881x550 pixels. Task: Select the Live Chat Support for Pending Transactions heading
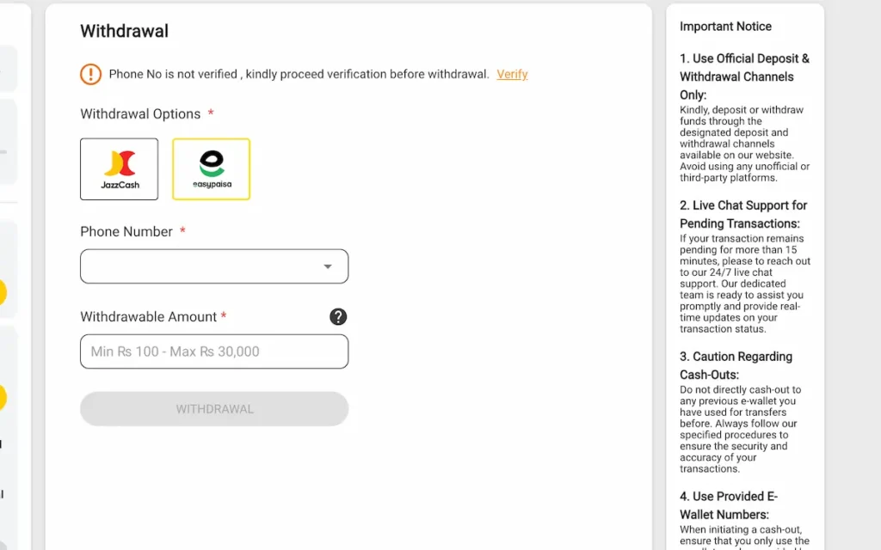click(743, 214)
